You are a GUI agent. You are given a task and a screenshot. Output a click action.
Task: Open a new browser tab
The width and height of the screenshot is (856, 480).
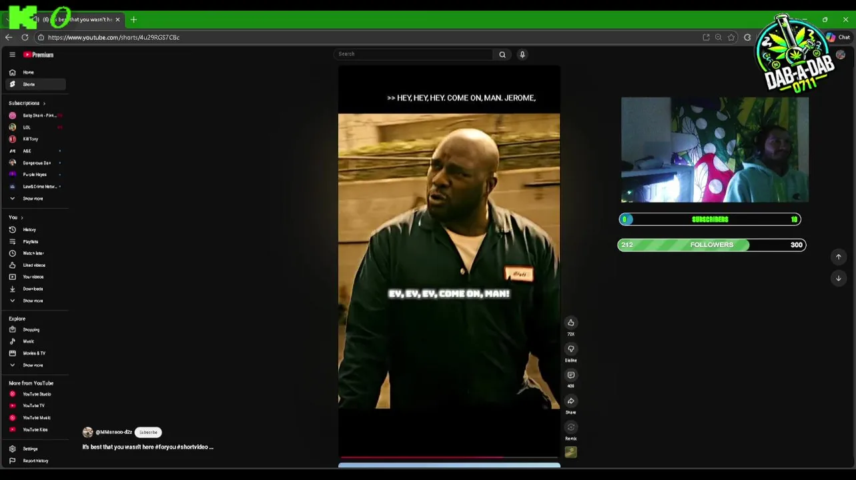coord(133,19)
